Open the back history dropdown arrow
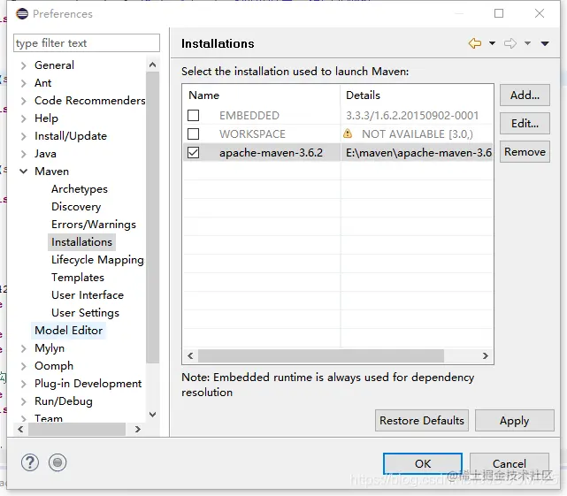The width and height of the screenshot is (567, 496). click(x=492, y=43)
